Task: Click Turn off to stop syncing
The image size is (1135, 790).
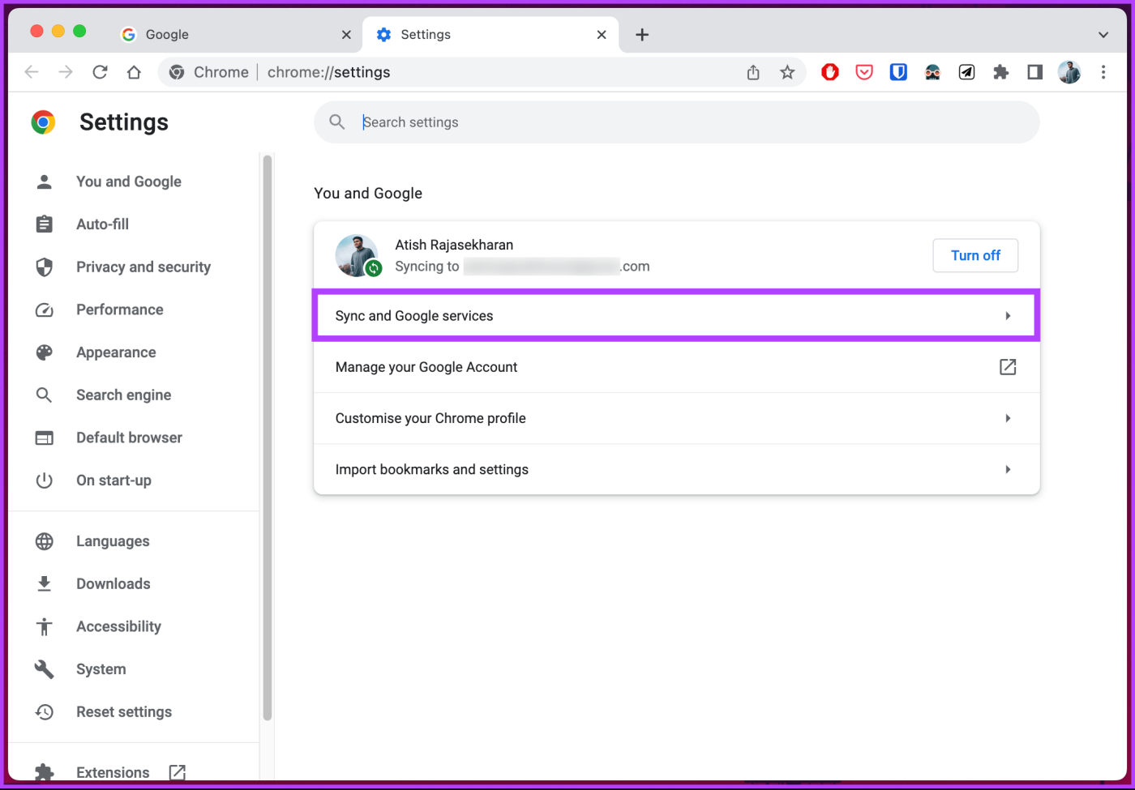Action: click(975, 255)
